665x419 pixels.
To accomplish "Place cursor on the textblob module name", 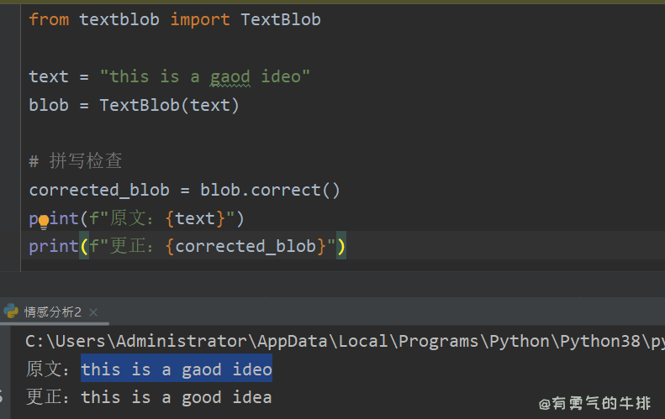I will pyautogui.click(x=119, y=19).
